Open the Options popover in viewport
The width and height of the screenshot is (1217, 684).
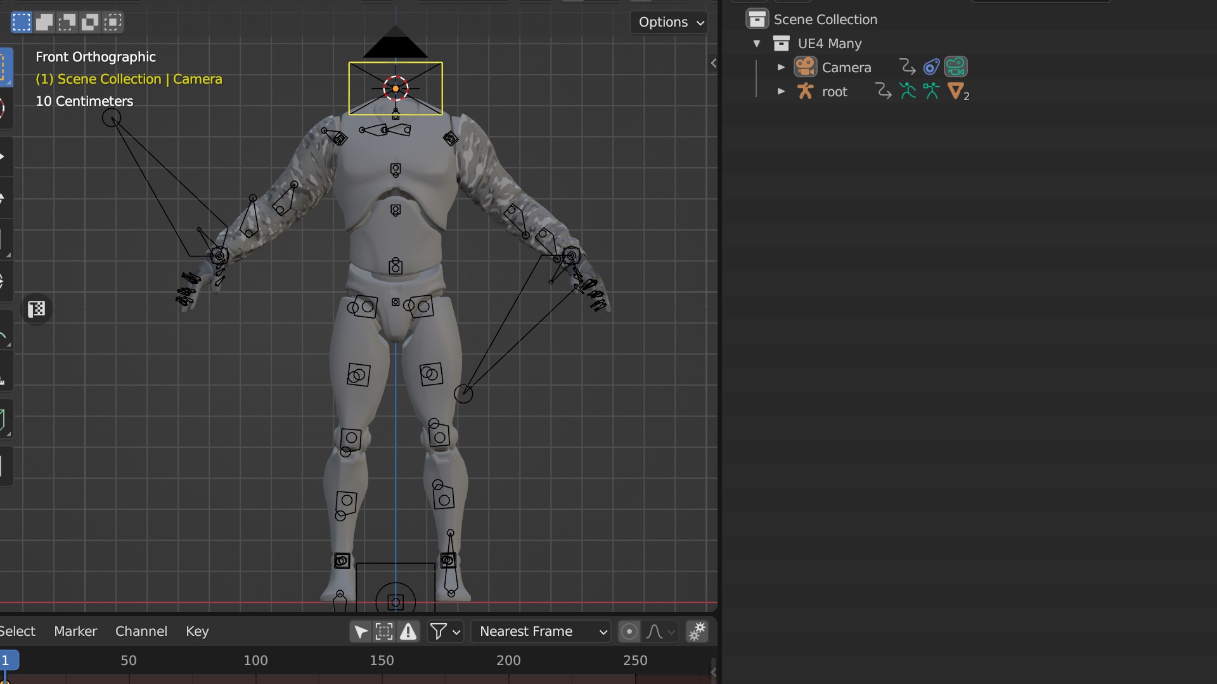click(670, 22)
